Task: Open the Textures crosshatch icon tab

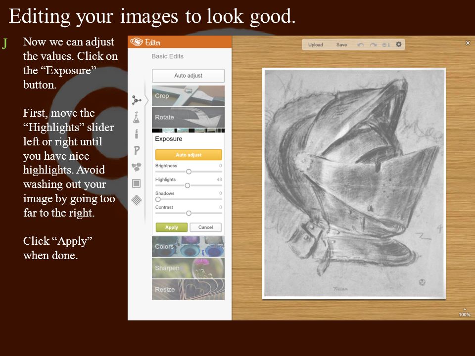Action: [137, 200]
